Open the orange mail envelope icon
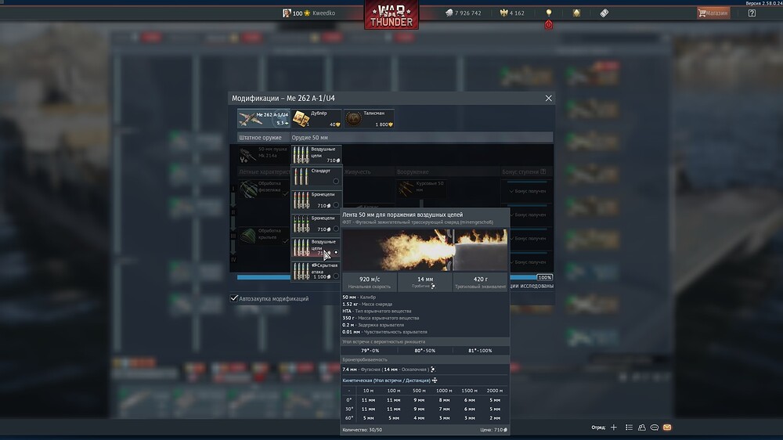Viewport: 783px width, 440px height. coord(667,427)
